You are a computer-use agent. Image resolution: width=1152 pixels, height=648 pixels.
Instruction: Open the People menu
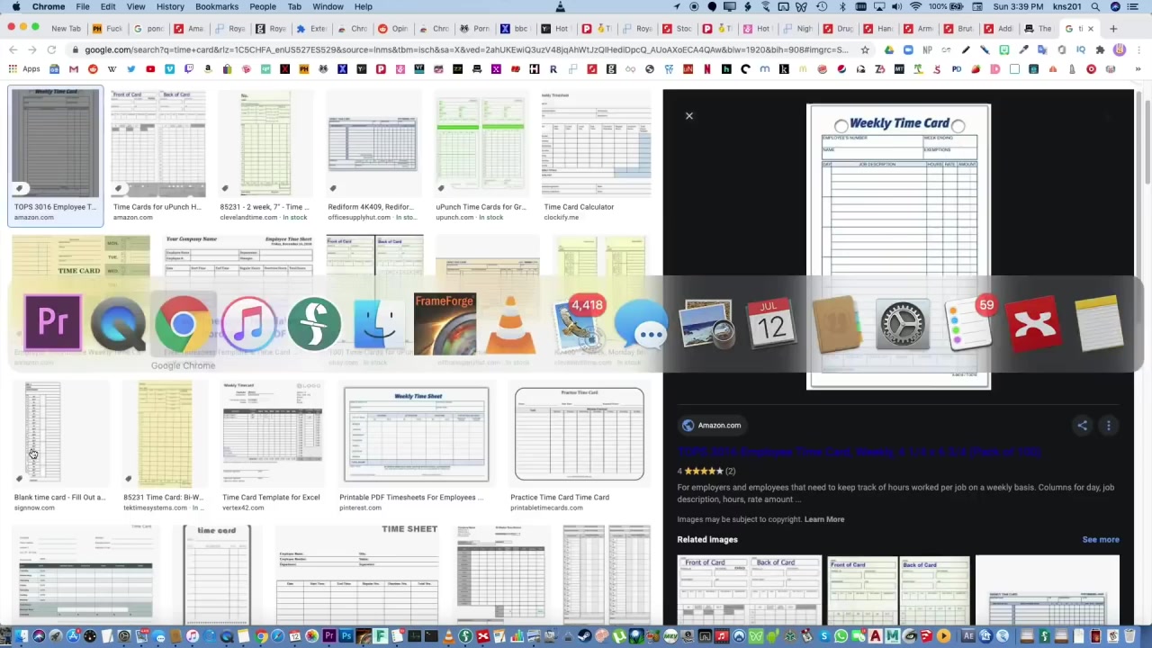263,6
